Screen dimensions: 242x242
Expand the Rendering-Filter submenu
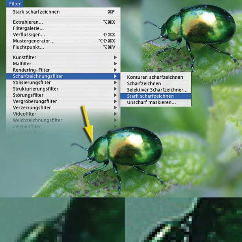[63, 70]
